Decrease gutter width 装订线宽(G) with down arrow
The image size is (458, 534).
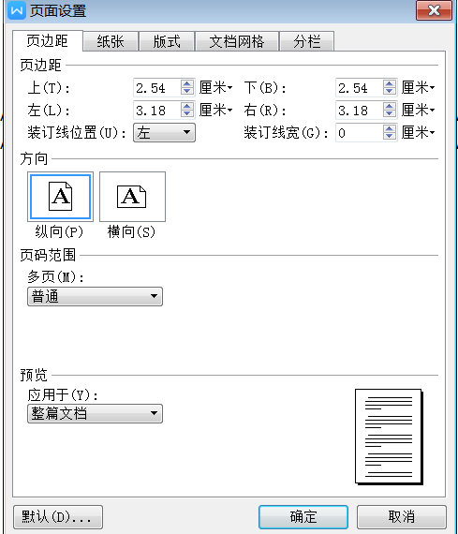pos(390,136)
